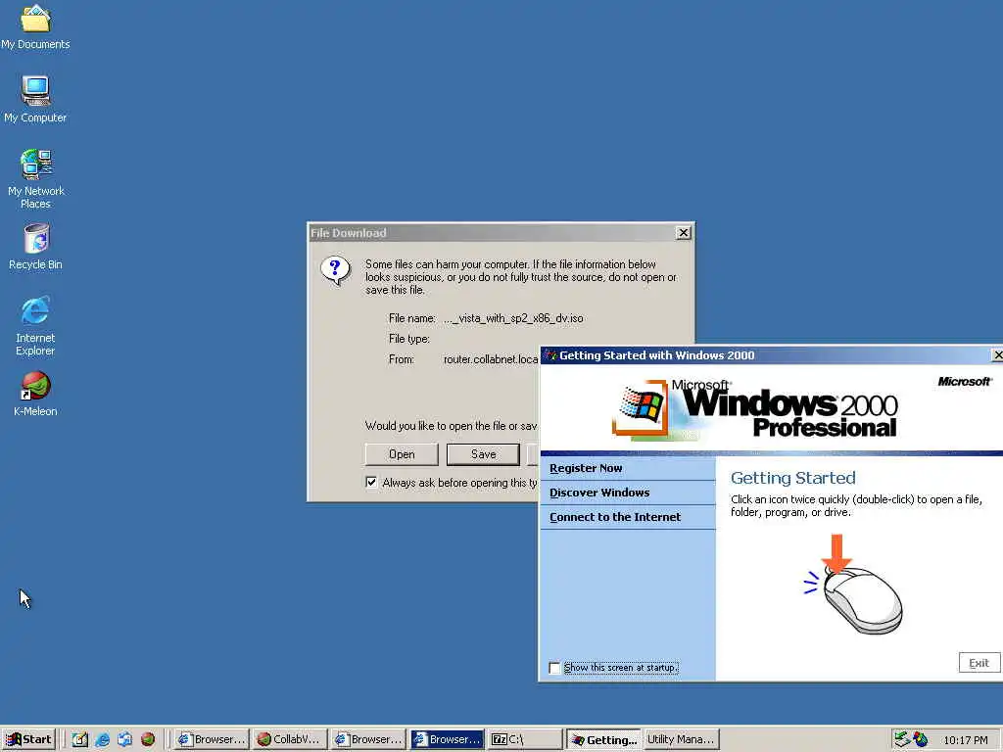The width and height of the screenshot is (1003, 752).
Task: Close the File Download dialog
Action: point(683,233)
